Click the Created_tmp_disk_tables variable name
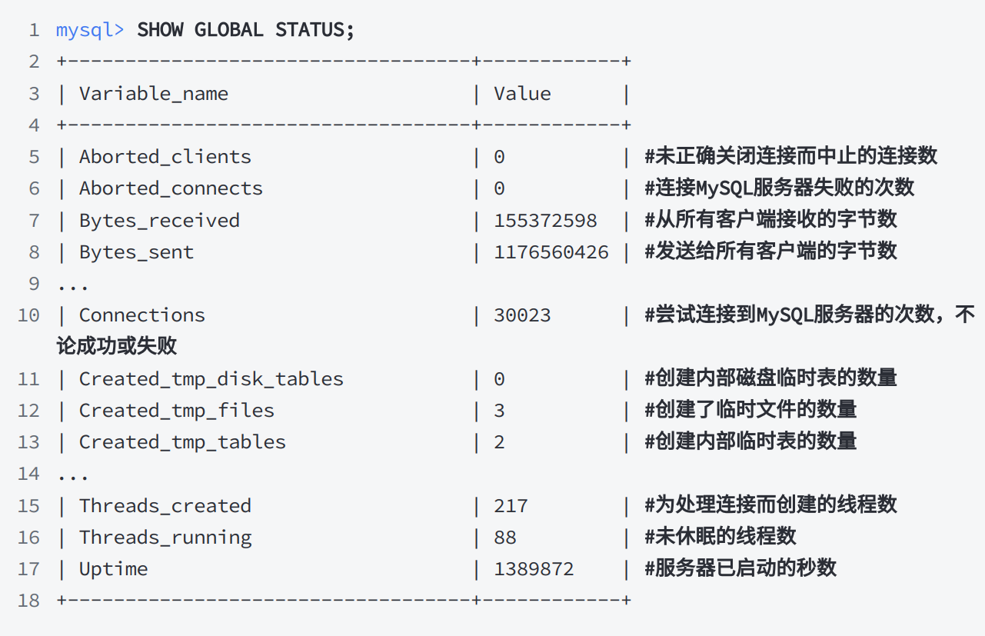The width and height of the screenshot is (985, 636). (211, 379)
